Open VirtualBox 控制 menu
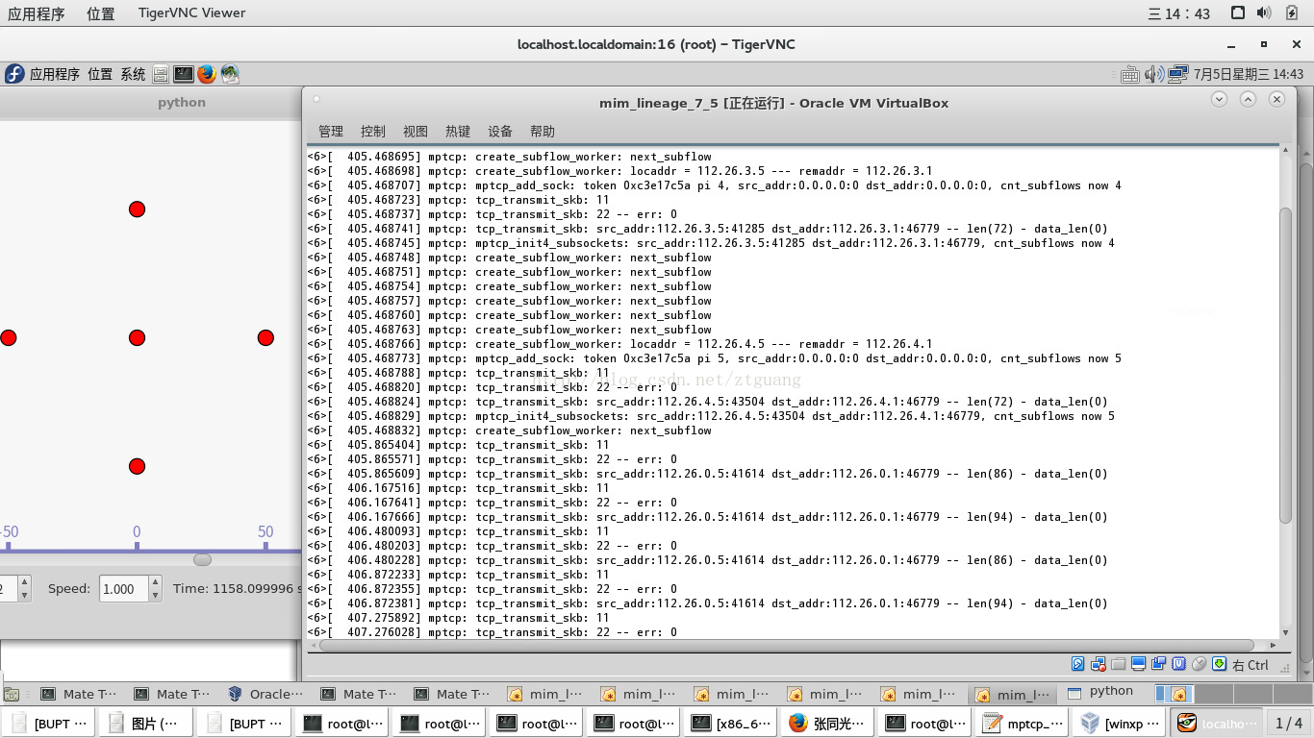This screenshot has height=738, width=1314. pyautogui.click(x=373, y=132)
